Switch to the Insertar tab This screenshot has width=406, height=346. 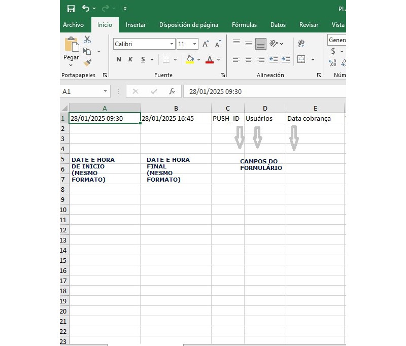click(x=136, y=25)
